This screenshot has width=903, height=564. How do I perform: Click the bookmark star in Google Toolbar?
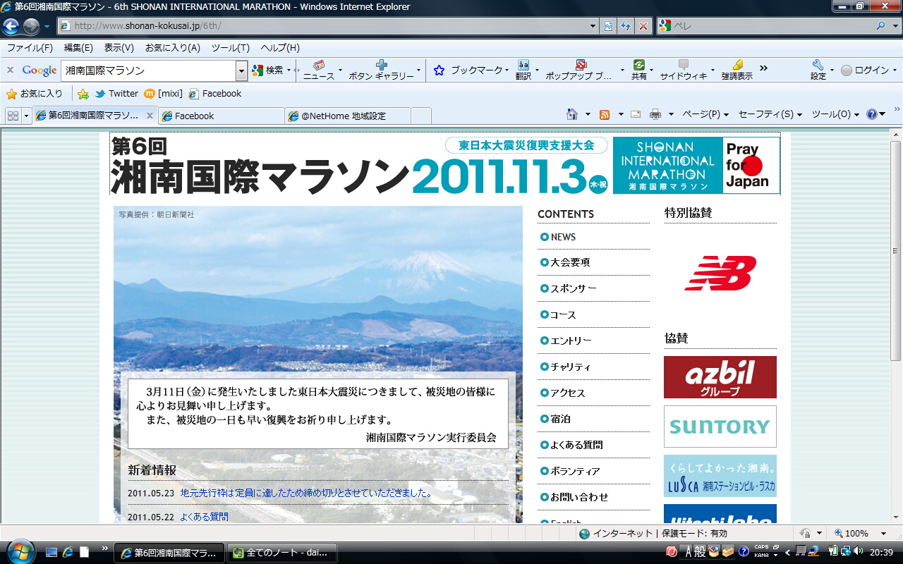click(439, 70)
